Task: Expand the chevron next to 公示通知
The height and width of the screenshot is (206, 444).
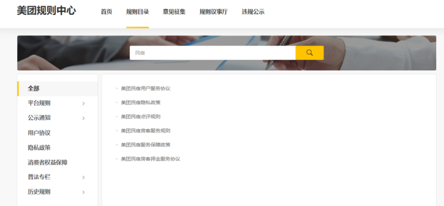Action: tap(84, 118)
